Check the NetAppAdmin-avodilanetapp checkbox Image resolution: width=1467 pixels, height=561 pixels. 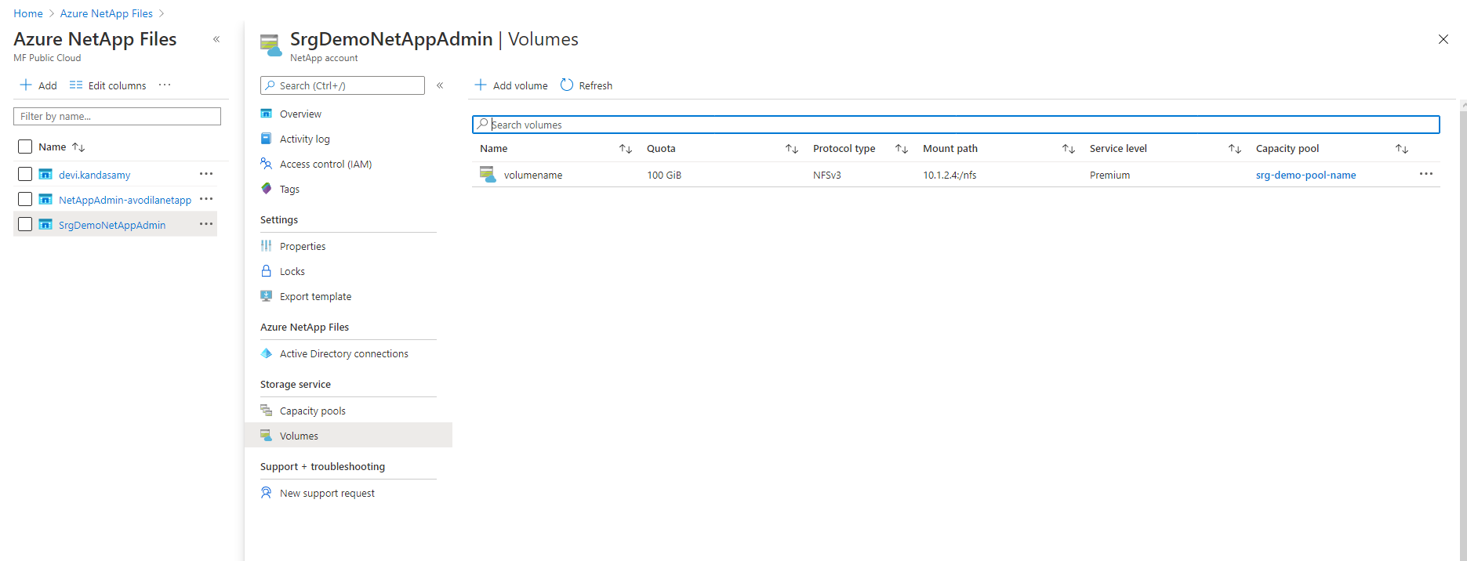[25, 199]
